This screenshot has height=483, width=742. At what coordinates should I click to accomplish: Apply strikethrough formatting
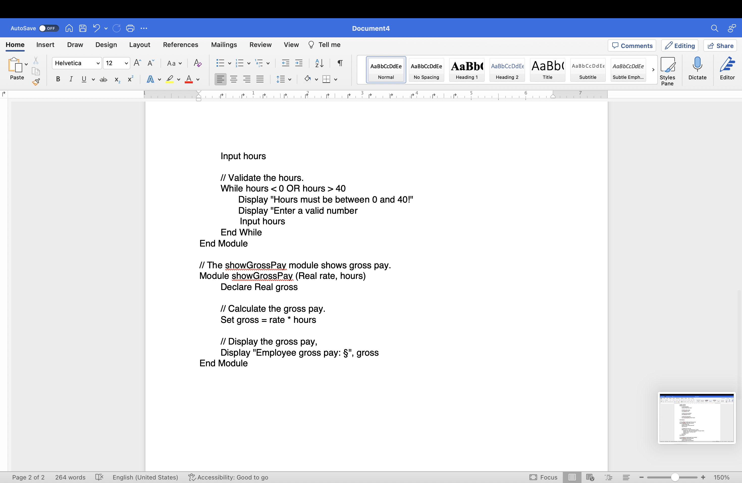coord(103,80)
